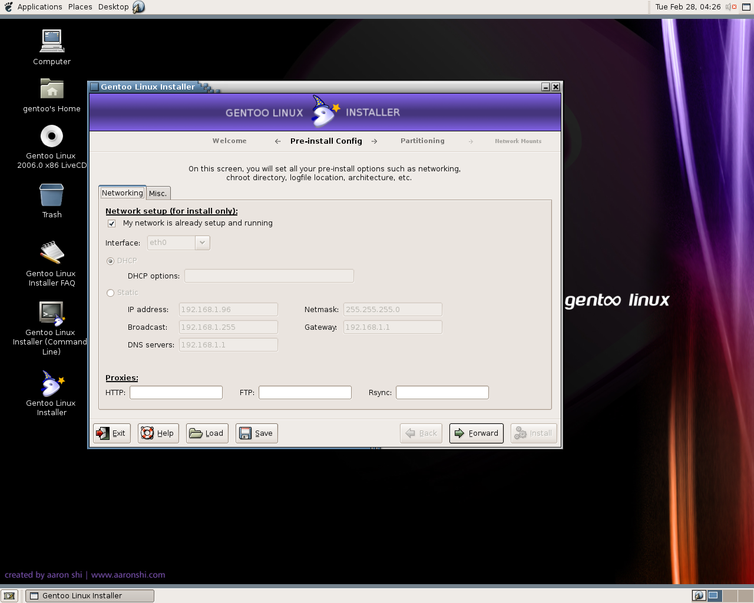This screenshot has height=603, width=754.
Task: Select the Static radio button
Action: 110,293
